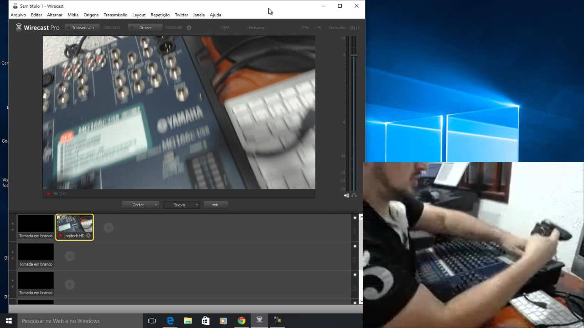Open Google Chrome from the taskbar
The height and width of the screenshot is (328, 584).
(x=241, y=321)
